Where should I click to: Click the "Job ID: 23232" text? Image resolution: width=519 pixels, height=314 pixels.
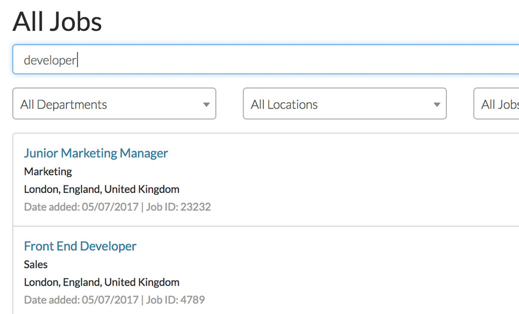click(x=178, y=206)
